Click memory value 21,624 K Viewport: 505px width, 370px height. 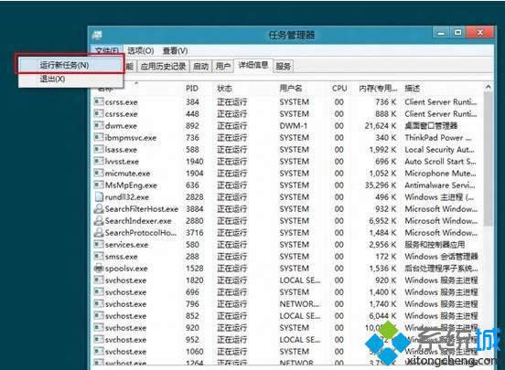pos(381,126)
